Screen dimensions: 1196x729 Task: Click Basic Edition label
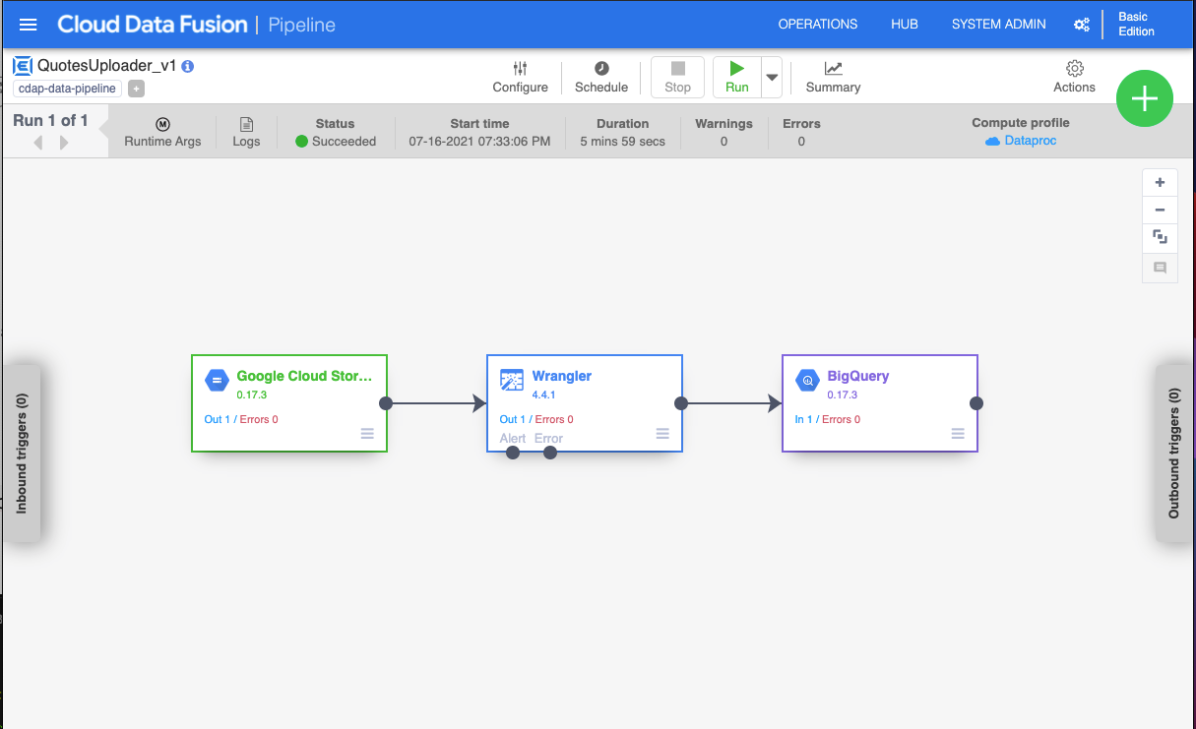pos(1136,25)
